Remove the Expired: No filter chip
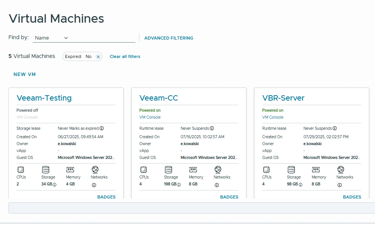Viewport: 375px width, 225px height. (x=98, y=56)
